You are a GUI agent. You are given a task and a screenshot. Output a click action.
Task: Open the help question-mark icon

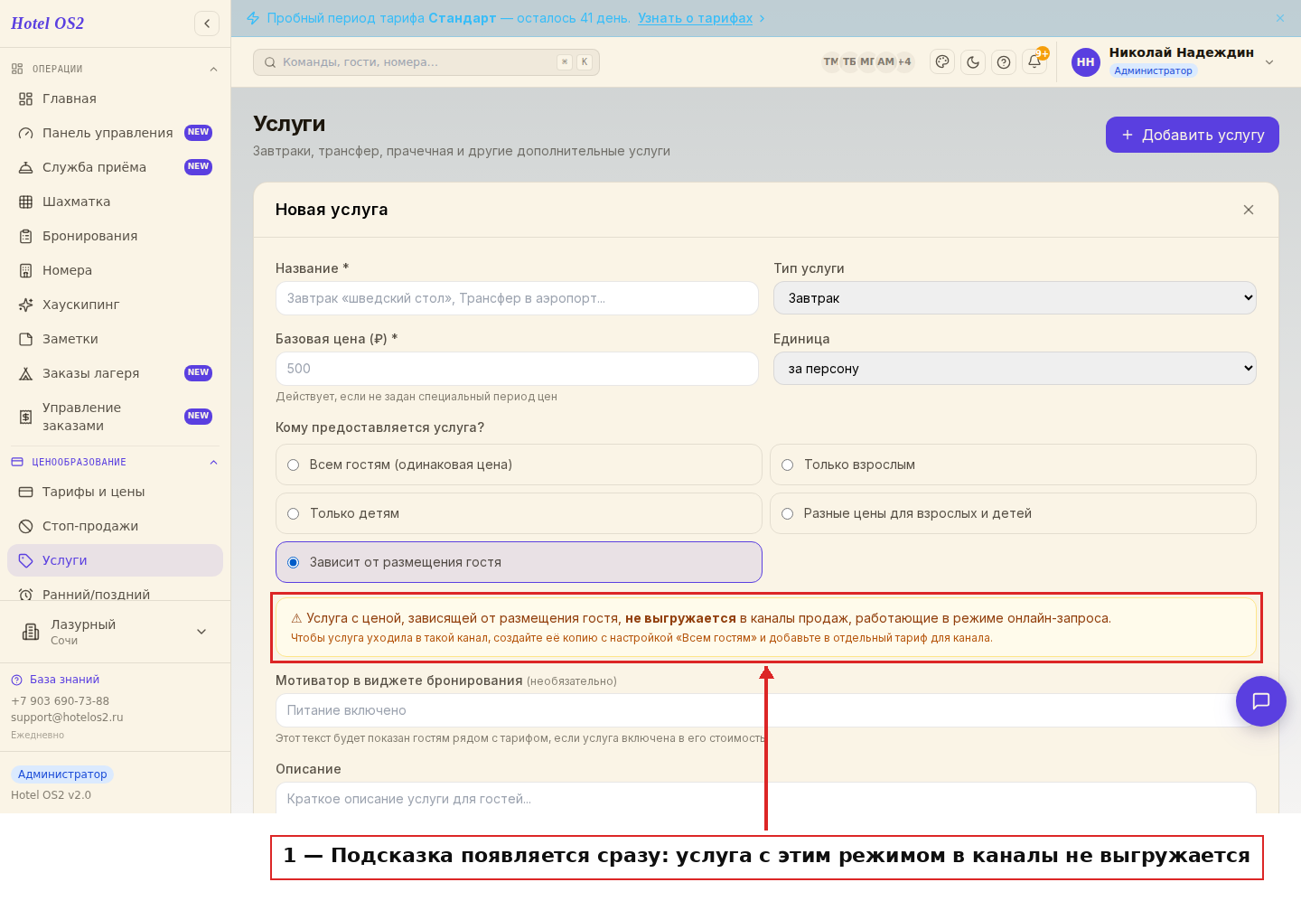click(x=1004, y=62)
